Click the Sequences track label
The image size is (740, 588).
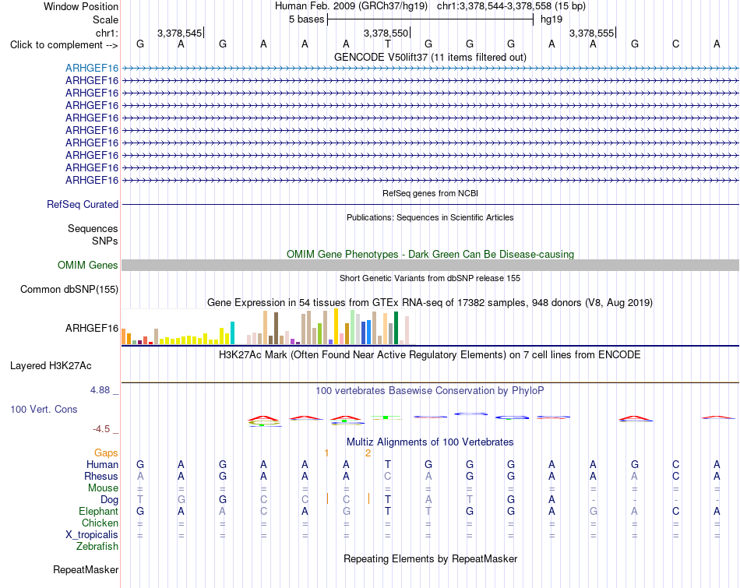[x=93, y=228]
